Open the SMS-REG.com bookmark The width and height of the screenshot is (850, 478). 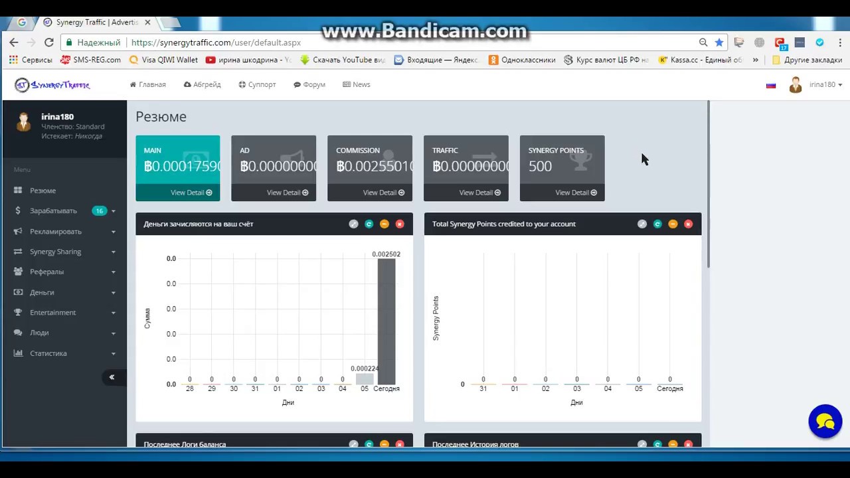90,60
